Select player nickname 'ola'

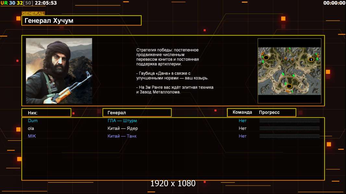tap(31, 128)
